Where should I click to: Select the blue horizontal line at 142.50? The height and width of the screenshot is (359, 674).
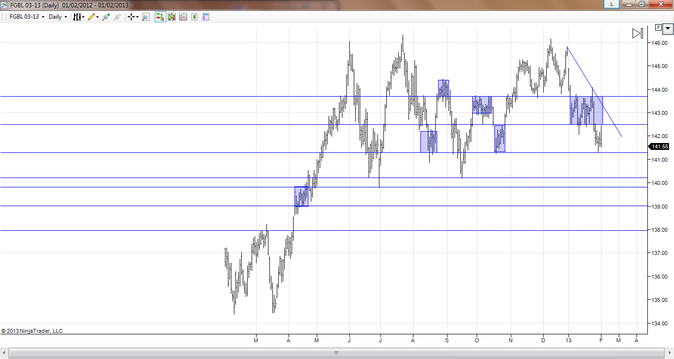[323, 124]
